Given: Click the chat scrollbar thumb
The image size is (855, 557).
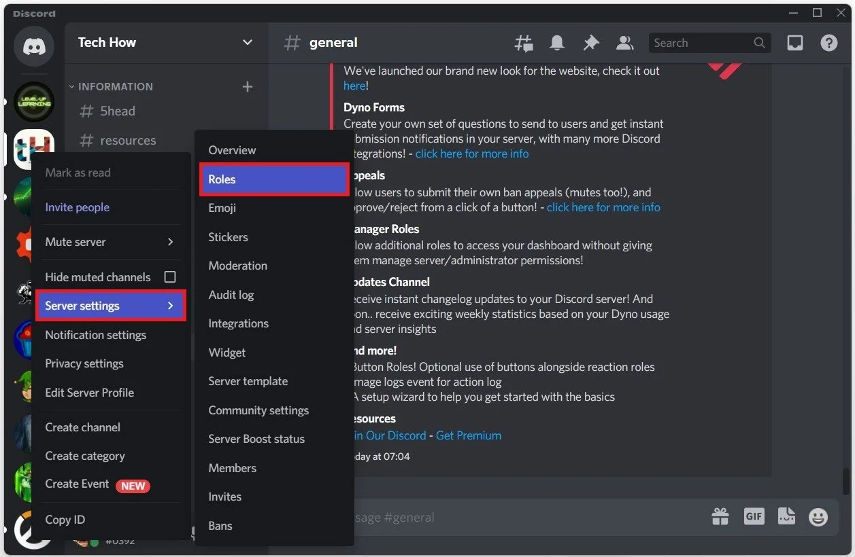Looking at the screenshot, I should (x=845, y=483).
